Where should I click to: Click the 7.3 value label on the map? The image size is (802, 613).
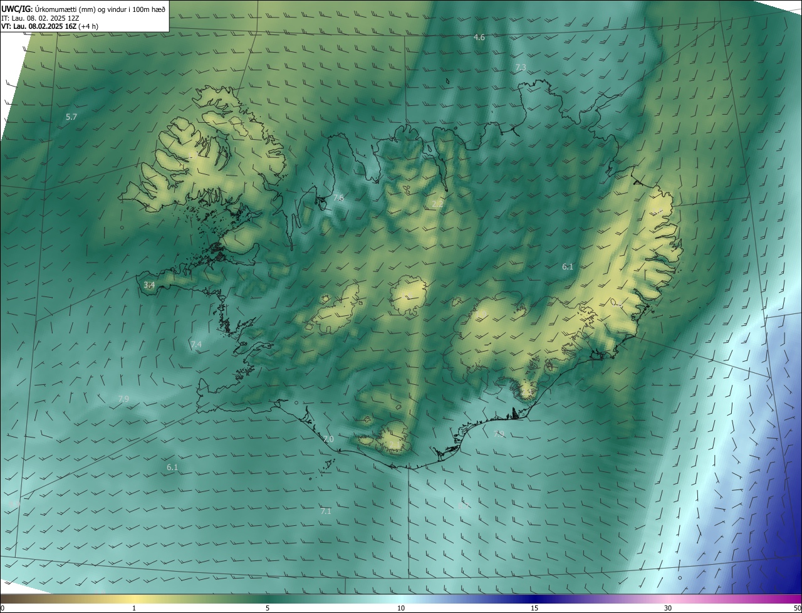coord(521,67)
